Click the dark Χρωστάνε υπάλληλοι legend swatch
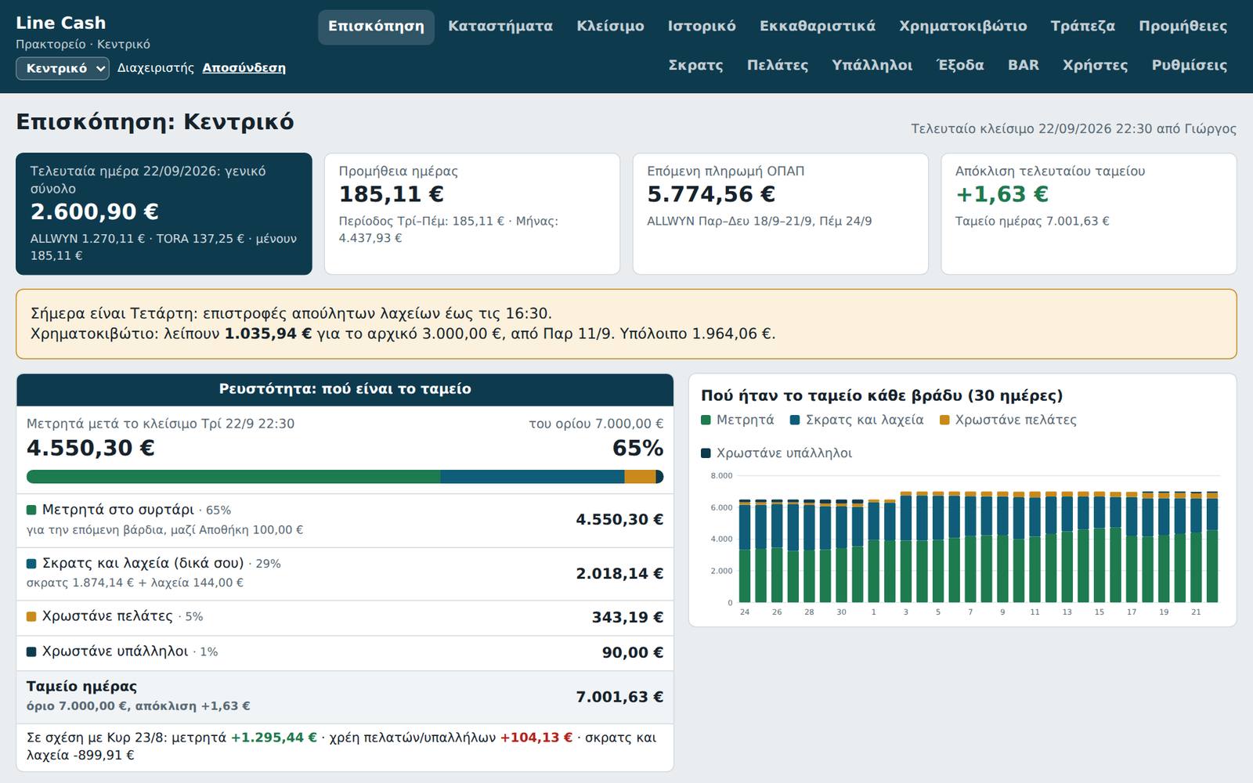The height and width of the screenshot is (783, 1253). [706, 453]
